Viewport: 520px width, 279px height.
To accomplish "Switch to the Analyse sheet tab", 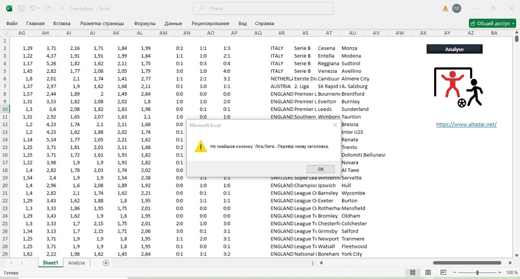I will coord(76,263).
